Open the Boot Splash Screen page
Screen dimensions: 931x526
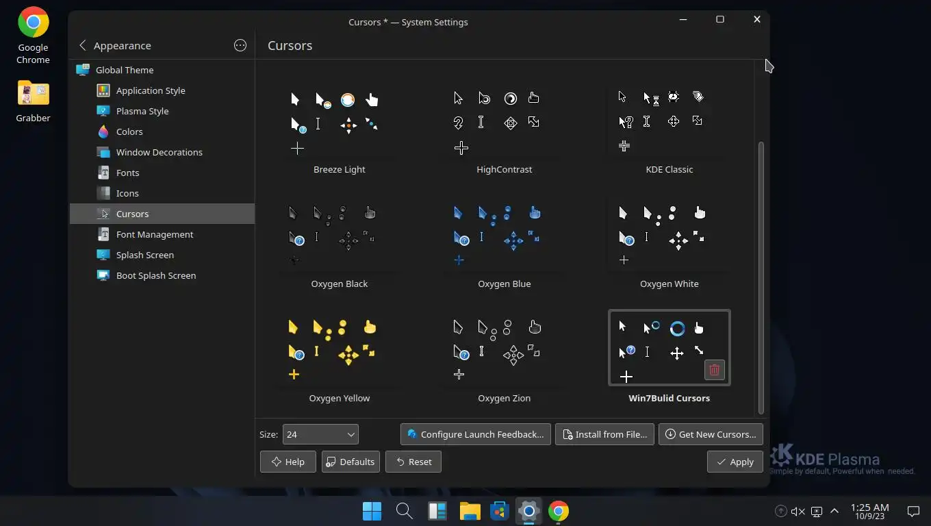point(162,275)
